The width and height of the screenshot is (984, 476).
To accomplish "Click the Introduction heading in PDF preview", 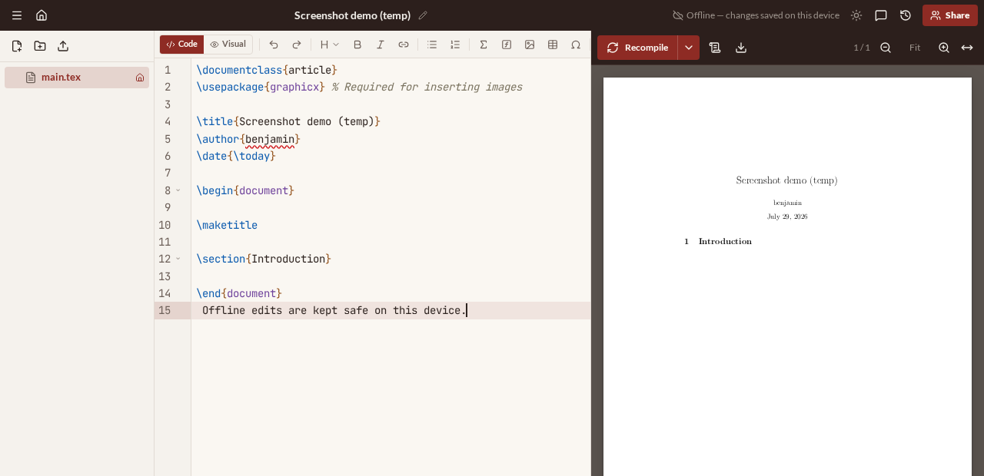I will click(x=725, y=241).
